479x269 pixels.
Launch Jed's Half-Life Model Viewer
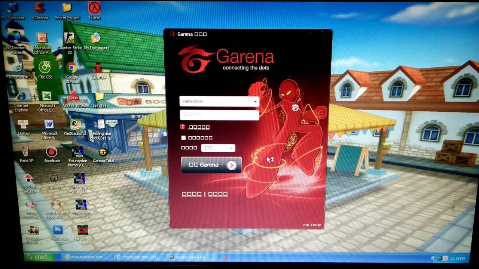pyautogui.click(x=56, y=210)
